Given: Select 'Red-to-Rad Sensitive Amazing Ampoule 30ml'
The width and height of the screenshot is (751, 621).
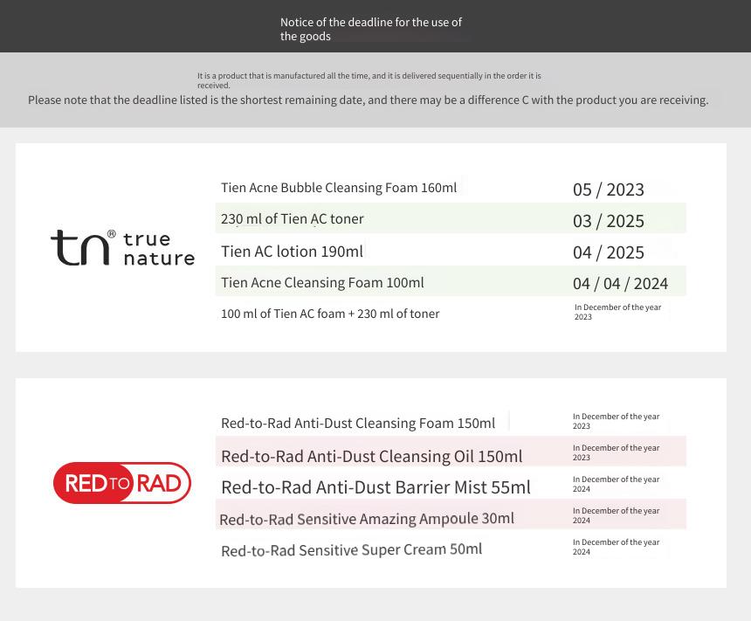Looking at the screenshot, I should pyautogui.click(x=367, y=519).
